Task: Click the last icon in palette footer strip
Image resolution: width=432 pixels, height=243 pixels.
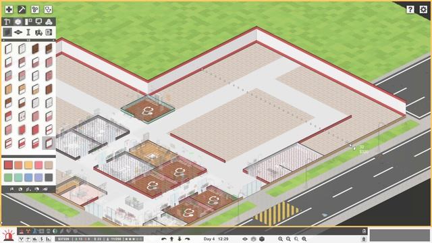Action: click(x=45, y=189)
